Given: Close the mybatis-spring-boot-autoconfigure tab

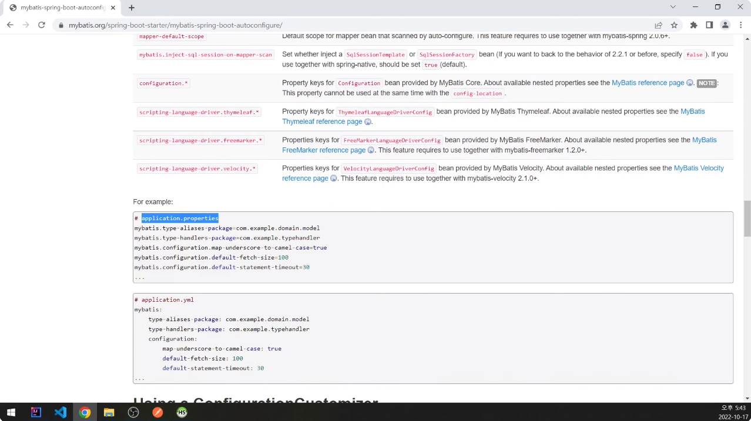Looking at the screenshot, I should pos(113,8).
